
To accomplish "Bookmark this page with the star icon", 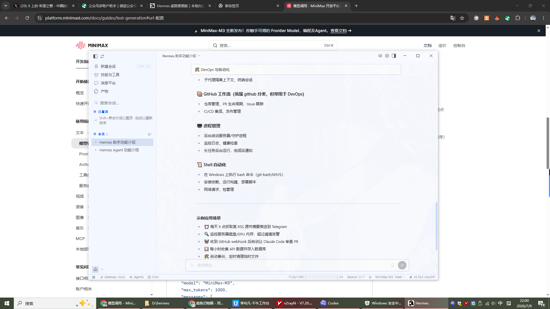I will point(462,18).
